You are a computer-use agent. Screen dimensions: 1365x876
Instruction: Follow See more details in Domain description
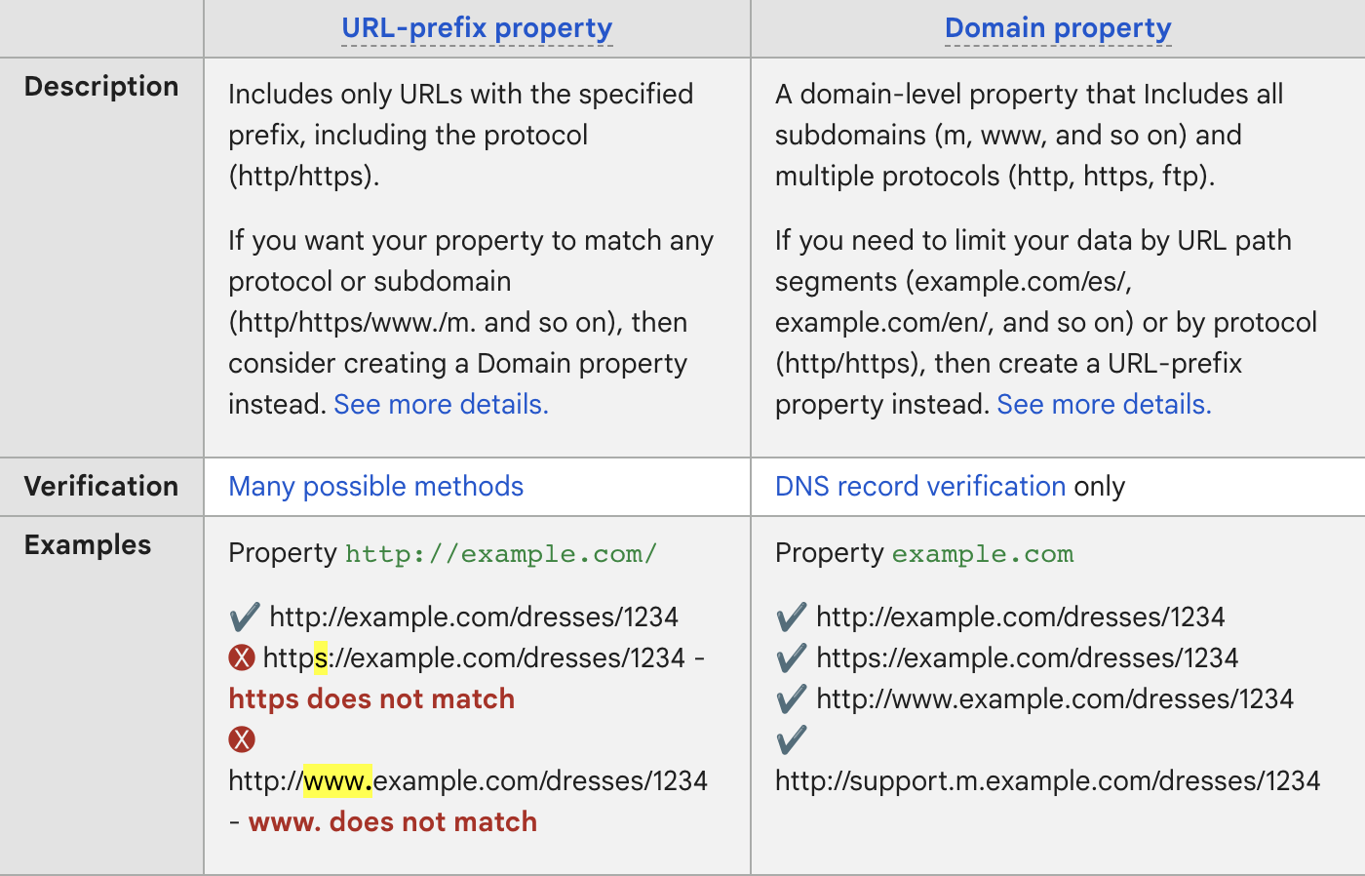coord(1104,405)
